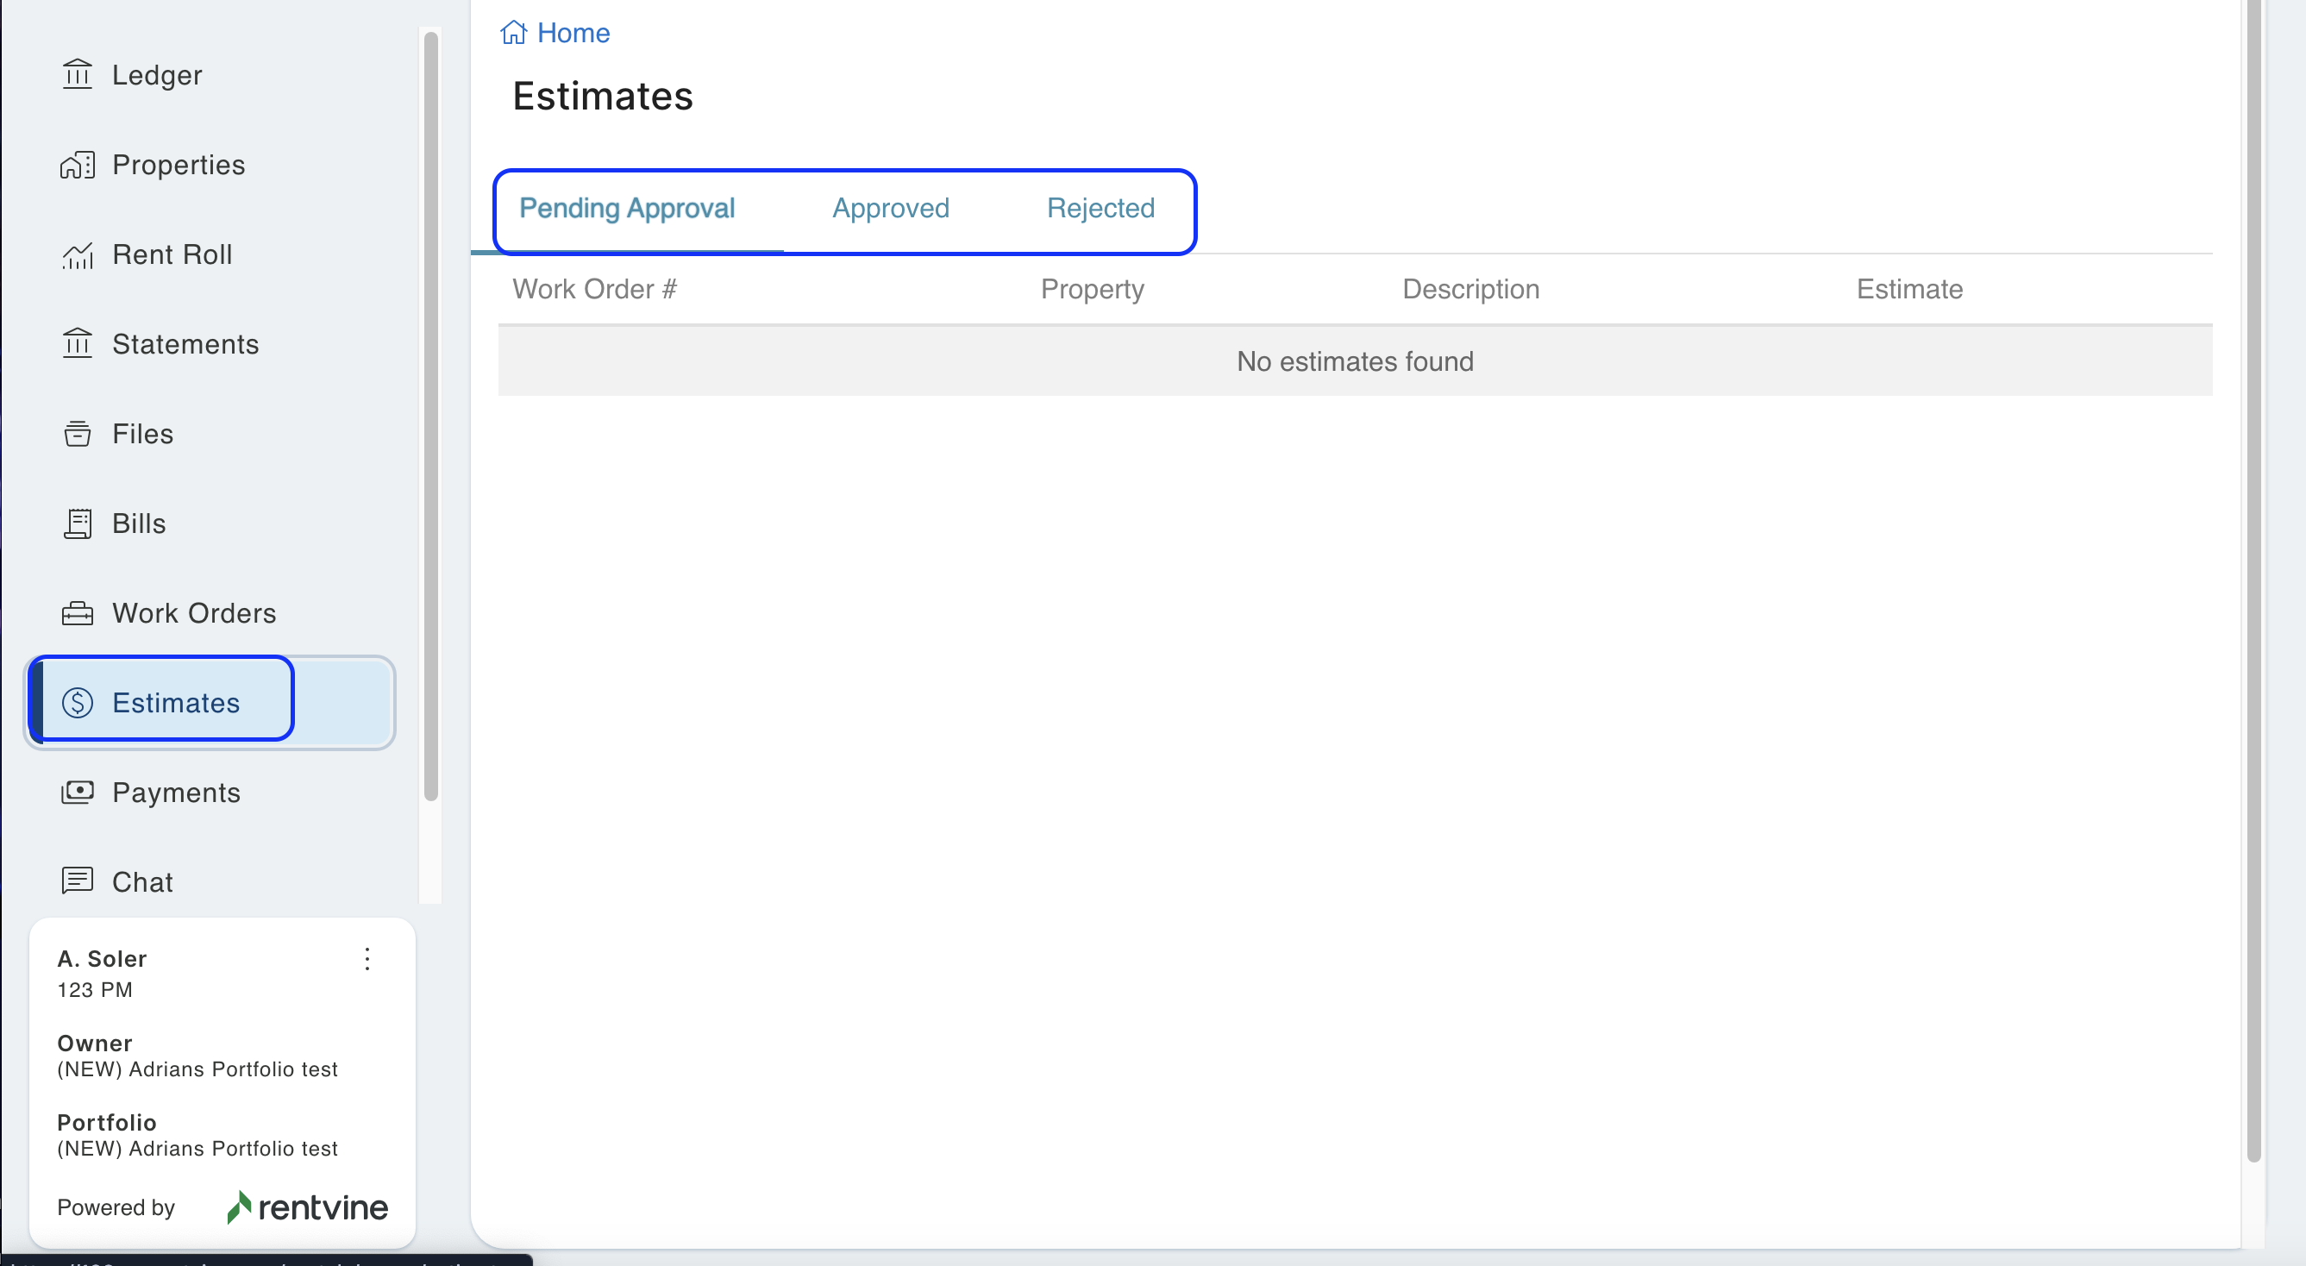Select the Pending Approval tab
The height and width of the screenshot is (1266, 2306).
tap(627, 209)
